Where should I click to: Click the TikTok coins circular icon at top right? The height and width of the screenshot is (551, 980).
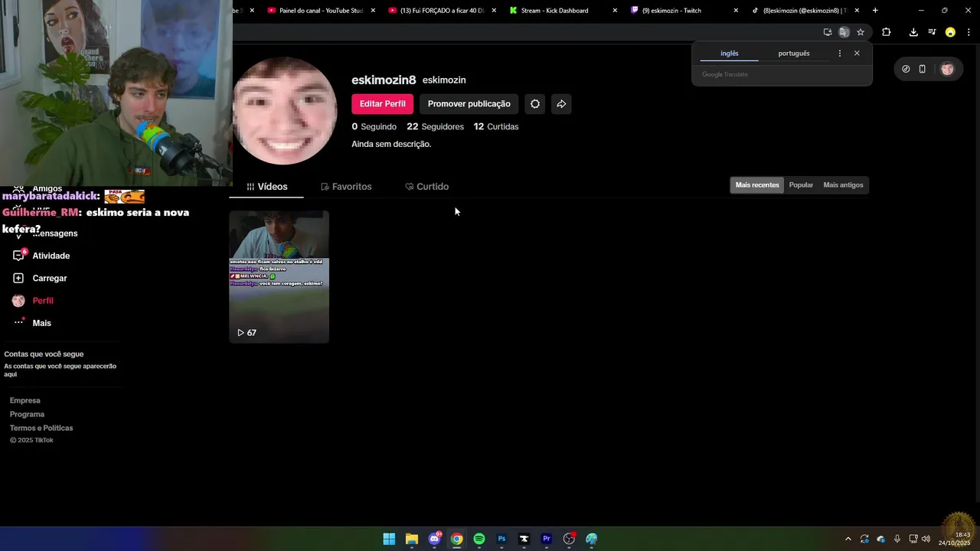coord(906,69)
